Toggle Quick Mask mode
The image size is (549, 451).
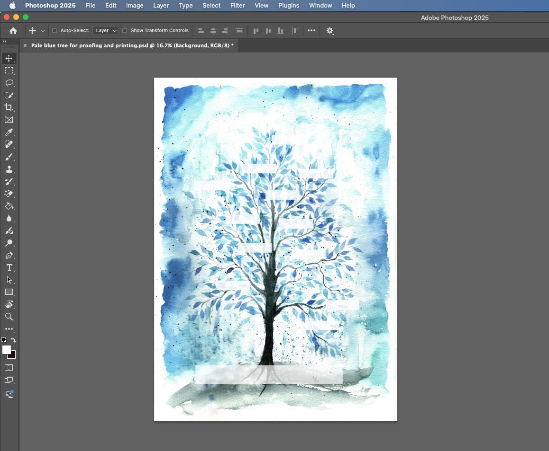pos(9,367)
